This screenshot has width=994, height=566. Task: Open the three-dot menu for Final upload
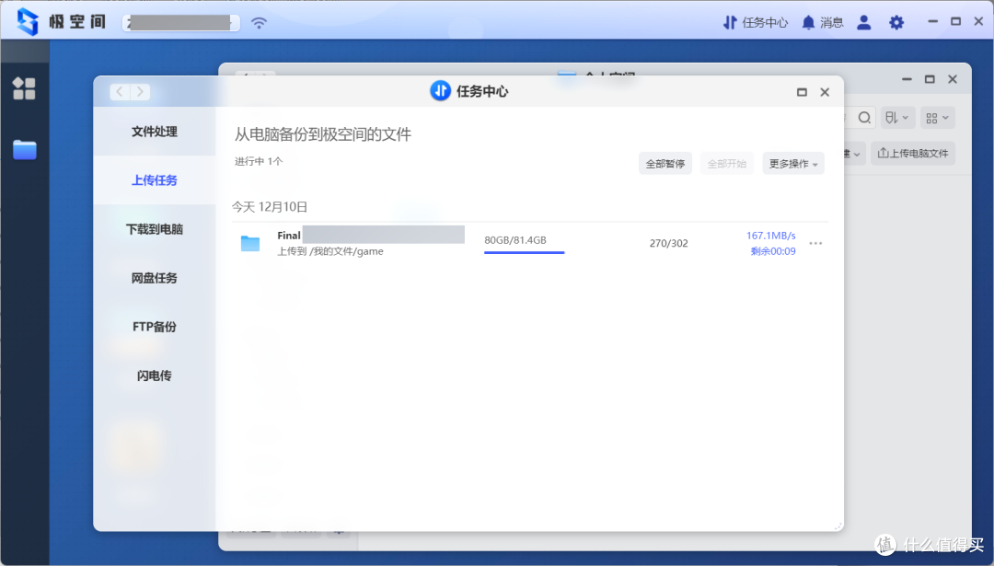click(815, 243)
